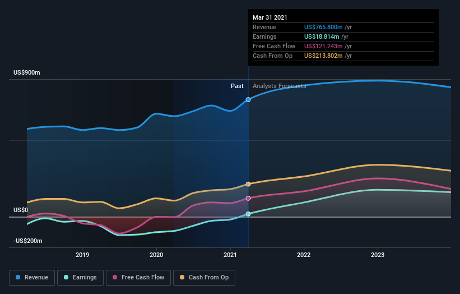Click the US$765.800m revenue value in tooltip
Viewport: 460px width, 294px height.
[x=323, y=27]
